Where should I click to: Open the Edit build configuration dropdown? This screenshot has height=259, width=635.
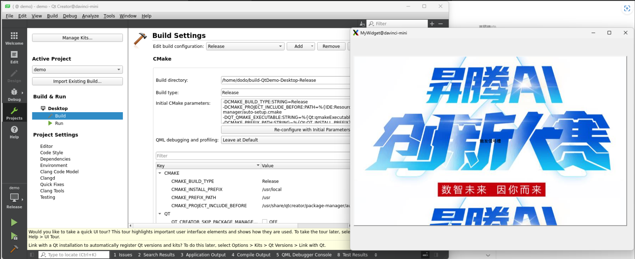pos(245,46)
